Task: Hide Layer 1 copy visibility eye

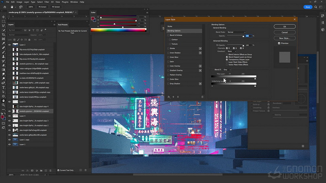Action: pos(9,139)
